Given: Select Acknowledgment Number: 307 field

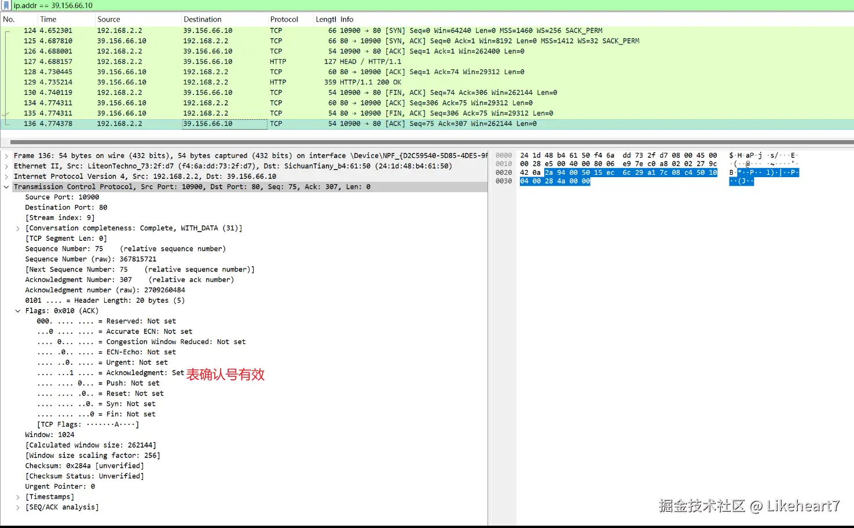Looking at the screenshot, I should [x=129, y=280].
